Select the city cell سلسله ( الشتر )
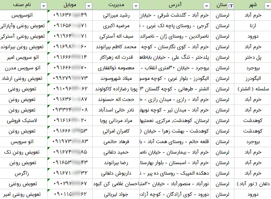The height and width of the screenshot is (199, 271). pyautogui.click(x=253, y=89)
